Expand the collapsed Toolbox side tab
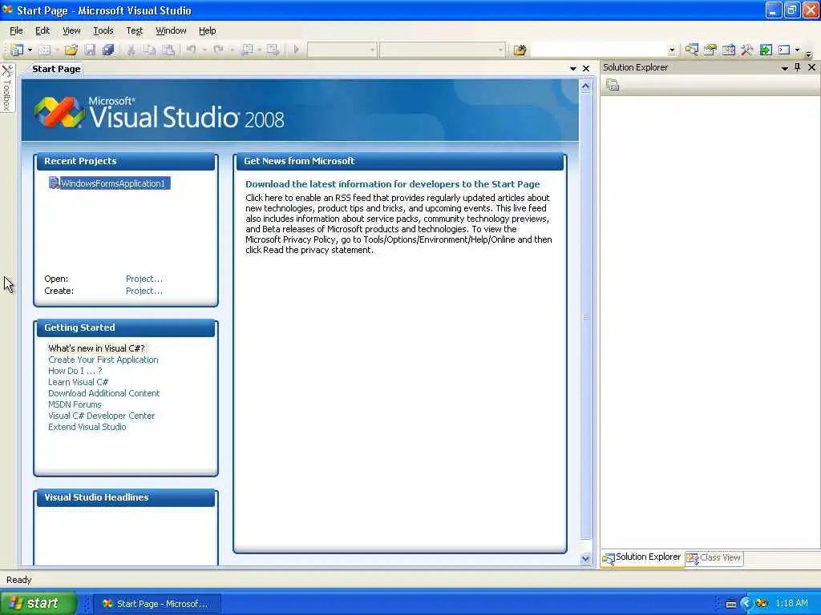Viewport: 821px width, 615px height. [6, 88]
